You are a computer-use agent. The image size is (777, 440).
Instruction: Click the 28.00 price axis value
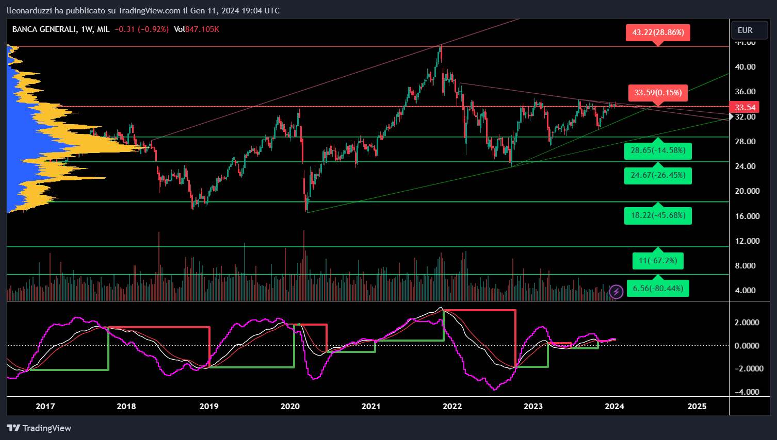click(746, 142)
